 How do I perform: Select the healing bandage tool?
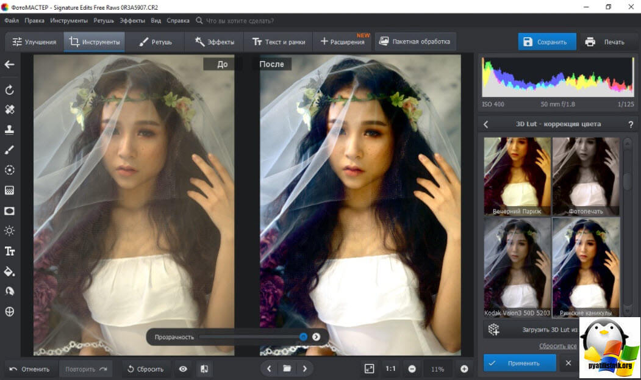[9, 109]
